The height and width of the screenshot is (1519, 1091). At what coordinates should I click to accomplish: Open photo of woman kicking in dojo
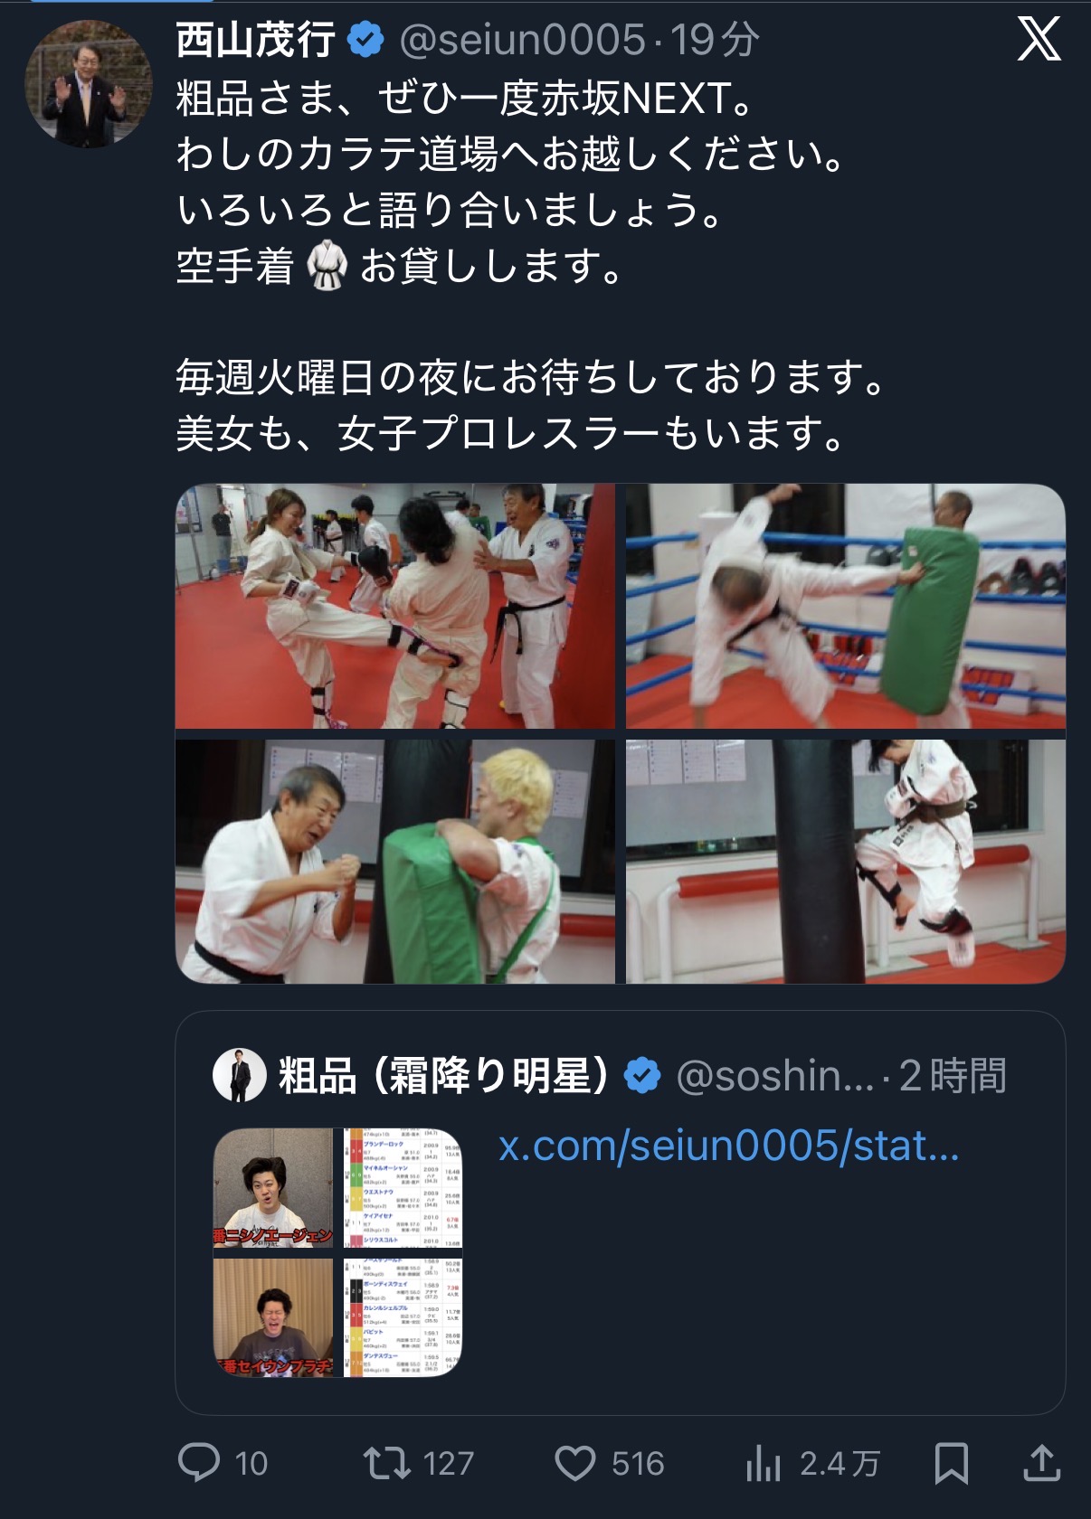[394, 606]
